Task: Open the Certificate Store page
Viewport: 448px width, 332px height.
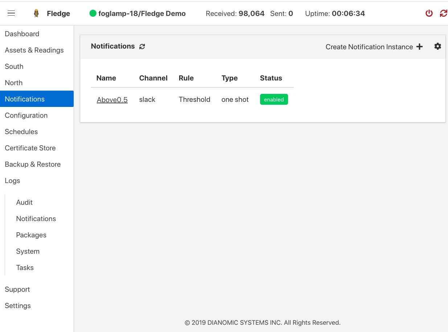Action: pos(30,148)
